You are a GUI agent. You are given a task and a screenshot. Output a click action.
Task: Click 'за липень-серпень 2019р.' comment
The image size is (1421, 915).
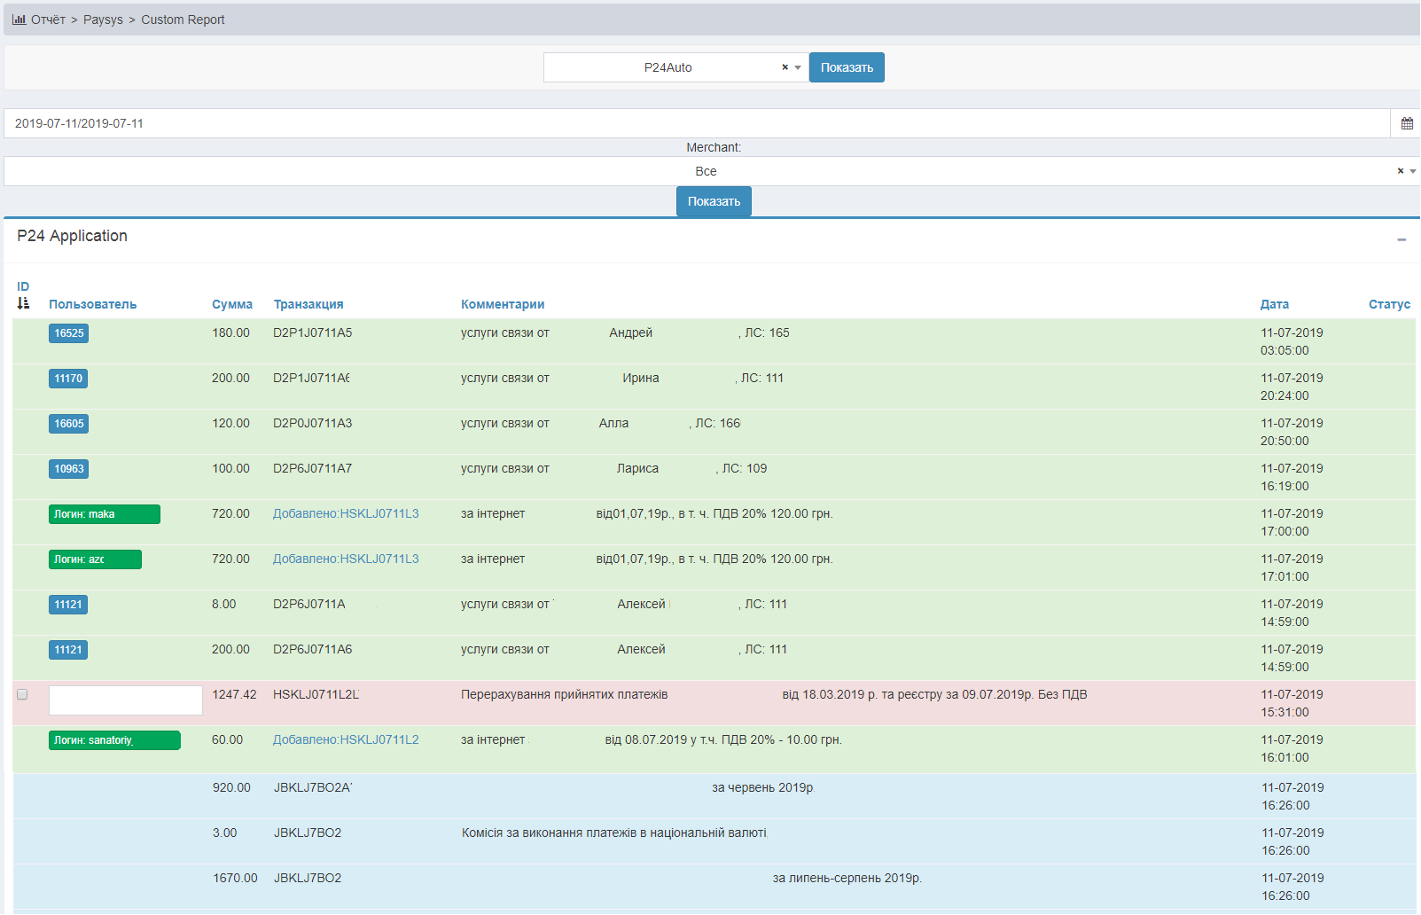[x=847, y=878]
